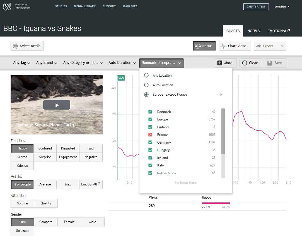Viewport: 302px width, 244px height.
Task: Open the SUPPORT menu item
Action: (109, 6)
